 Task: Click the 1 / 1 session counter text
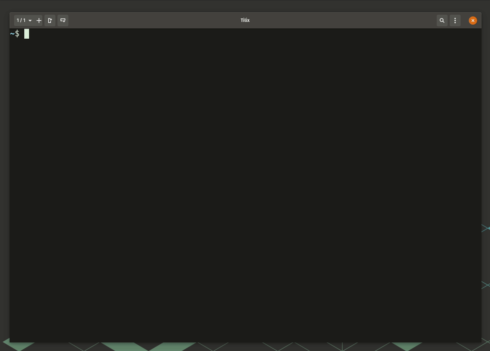(x=21, y=20)
